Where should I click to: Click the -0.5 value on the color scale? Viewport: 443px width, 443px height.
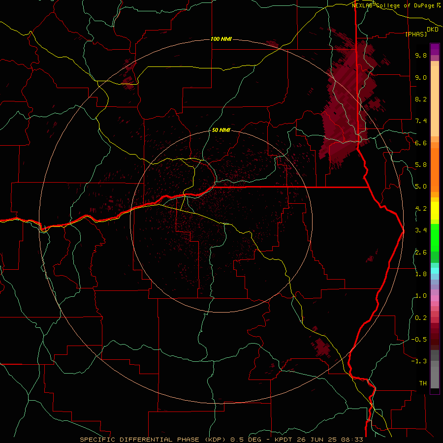419,340
